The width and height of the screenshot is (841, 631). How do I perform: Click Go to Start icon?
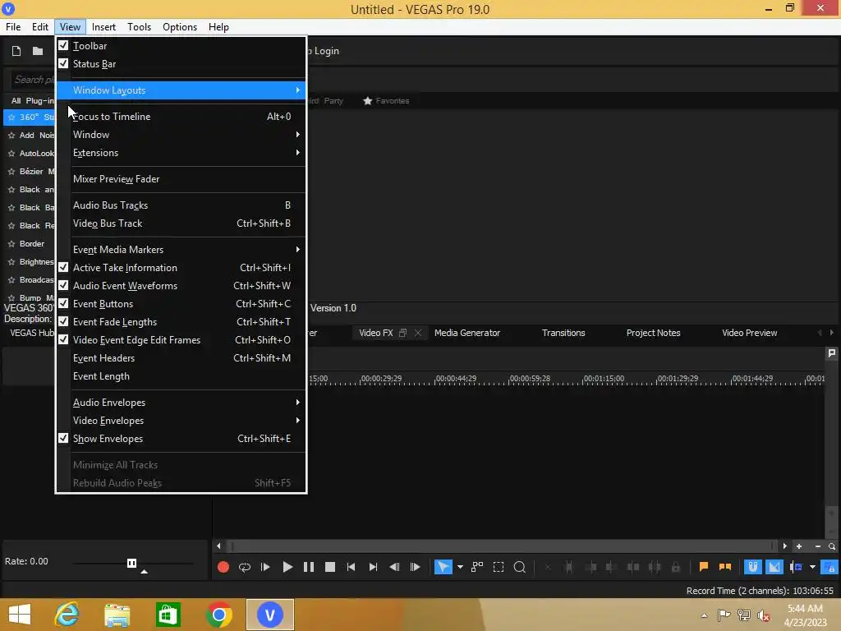point(351,567)
